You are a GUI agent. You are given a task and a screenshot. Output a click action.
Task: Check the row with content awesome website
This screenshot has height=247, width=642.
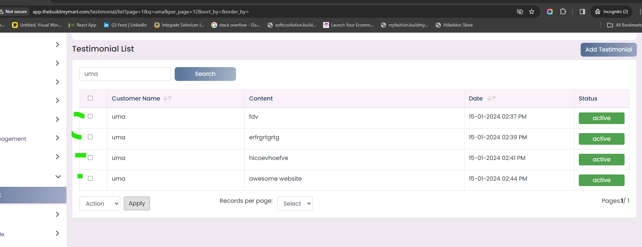pyautogui.click(x=90, y=178)
